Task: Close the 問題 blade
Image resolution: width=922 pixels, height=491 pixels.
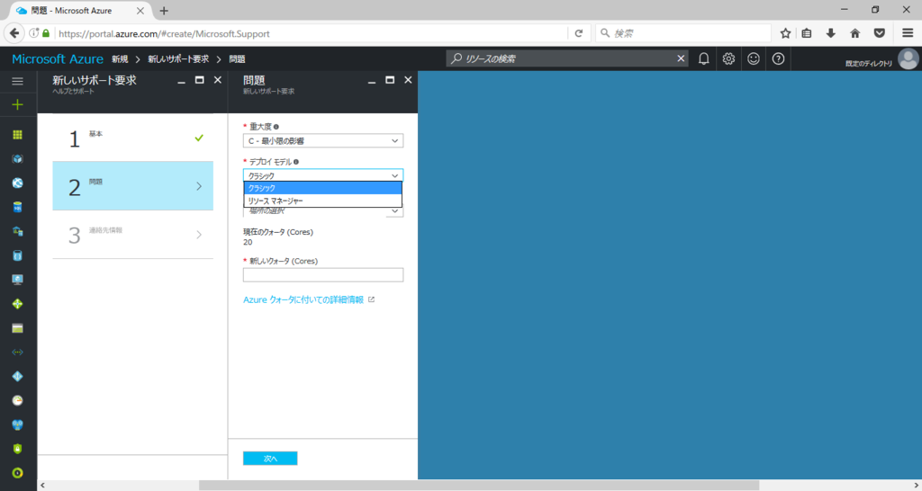Action: [408, 80]
